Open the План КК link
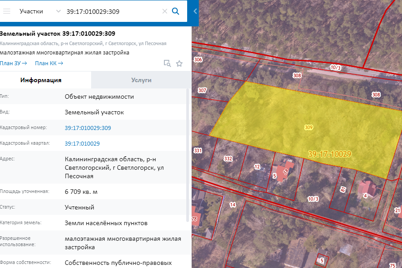 pos(49,63)
